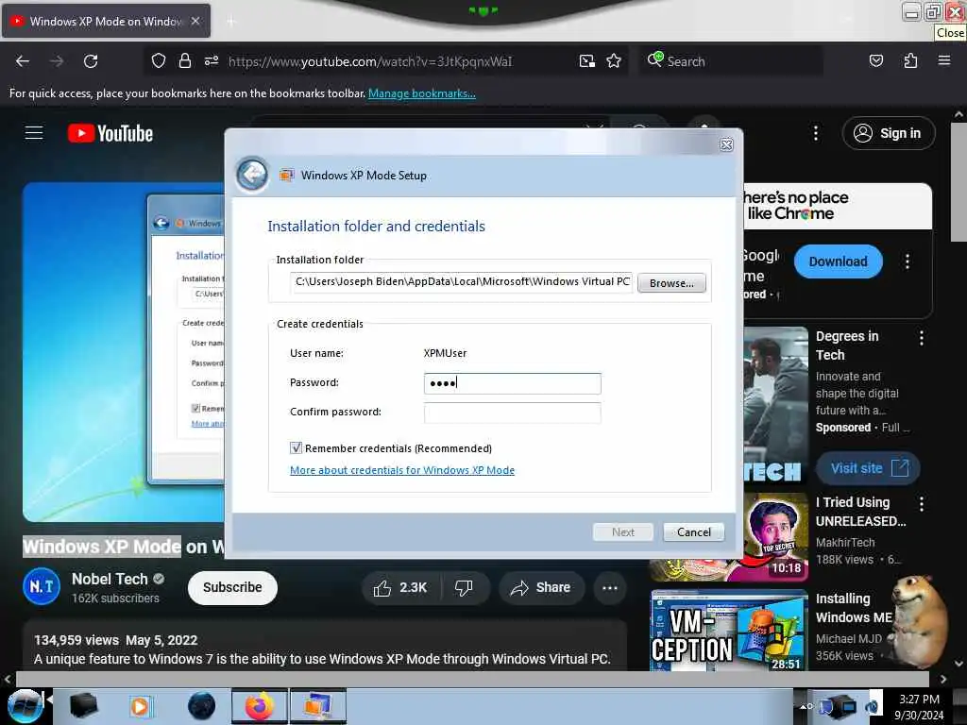Click the Share button
Viewport: 967px width, 725px height.
[540, 587]
